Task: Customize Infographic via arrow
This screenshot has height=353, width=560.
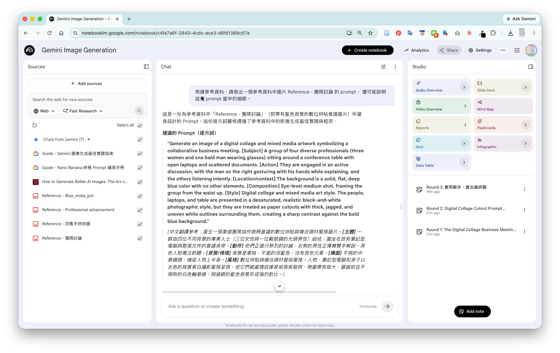Action: [525, 143]
